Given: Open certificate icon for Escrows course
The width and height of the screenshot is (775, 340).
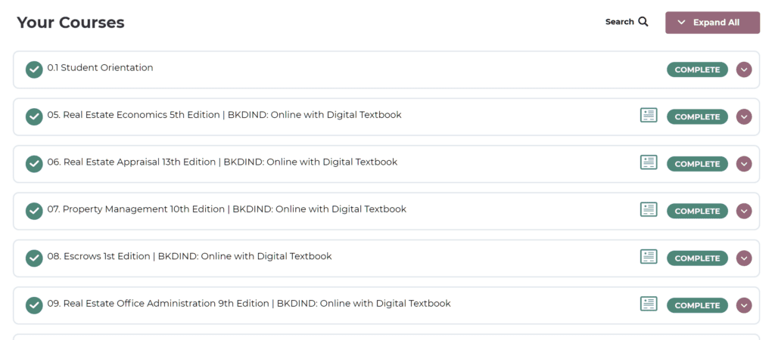Looking at the screenshot, I should click(x=649, y=257).
